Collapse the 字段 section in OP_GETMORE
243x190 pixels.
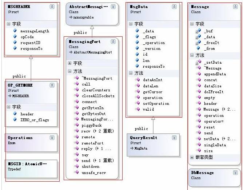point(8,107)
